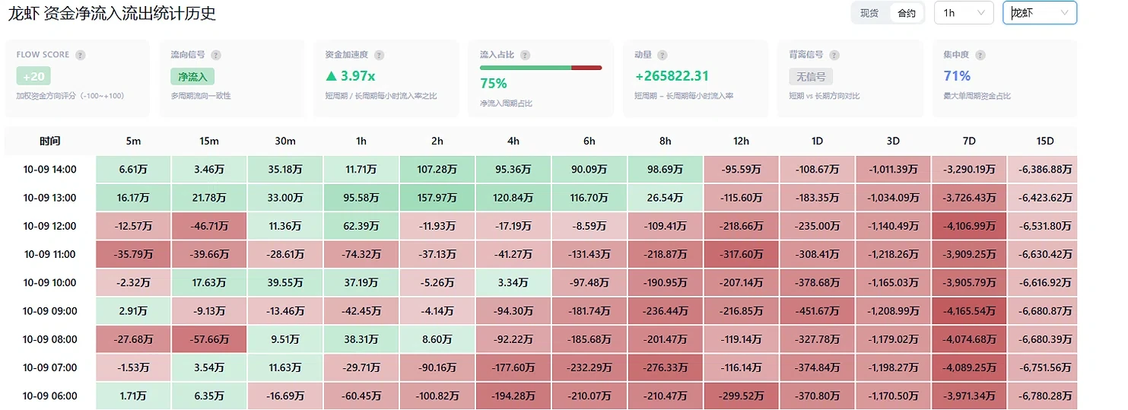Click the 7D column header
The width and height of the screenshot is (1128, 410).
(x=969, y=141)
